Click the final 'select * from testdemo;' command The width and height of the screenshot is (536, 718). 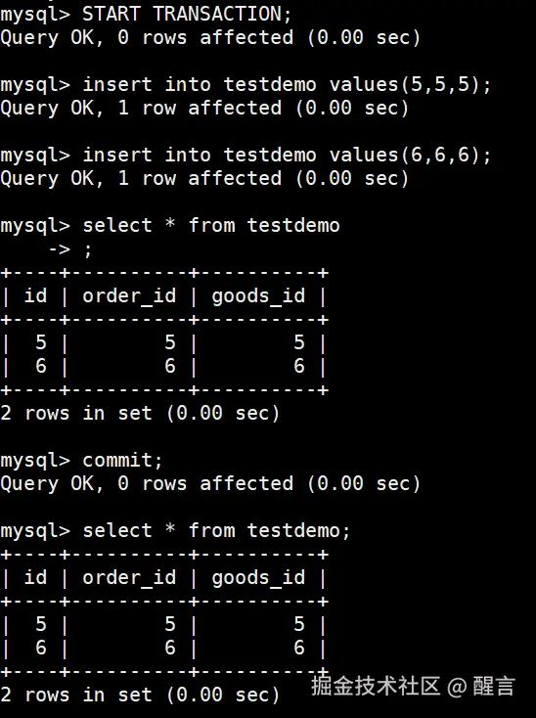[x=216, y=531]
